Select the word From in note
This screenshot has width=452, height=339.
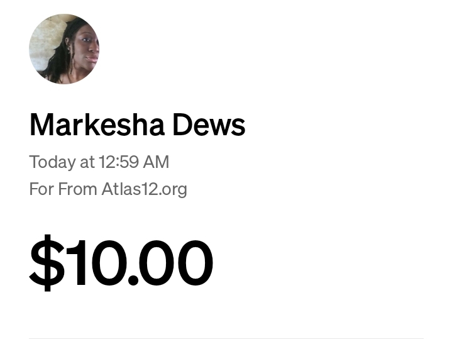tap(77, 189)
